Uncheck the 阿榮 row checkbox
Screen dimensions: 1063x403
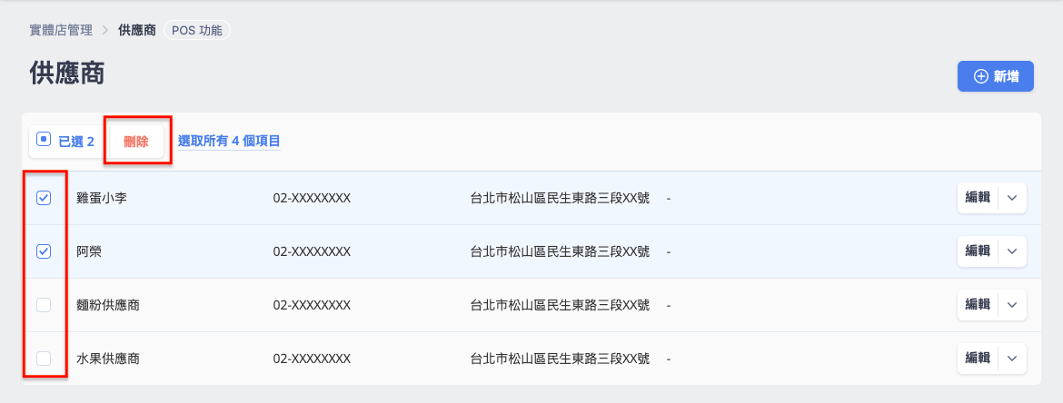(x=44, y=251)
